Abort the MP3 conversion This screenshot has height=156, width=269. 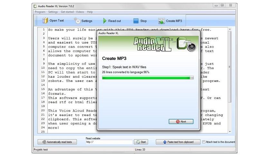coord(181,122)
